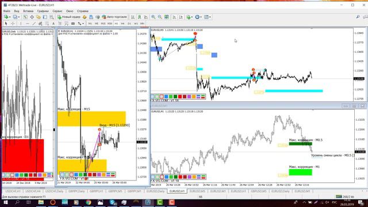368x207 pixels.
Task: Open a new chart via toolbar icon
Action: point(6,17)
